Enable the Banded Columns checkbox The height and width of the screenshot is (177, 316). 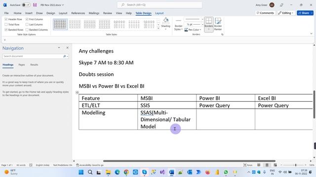(x=27, y=29)
